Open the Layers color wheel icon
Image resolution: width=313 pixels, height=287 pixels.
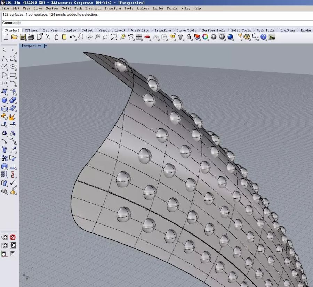[205, 37]
